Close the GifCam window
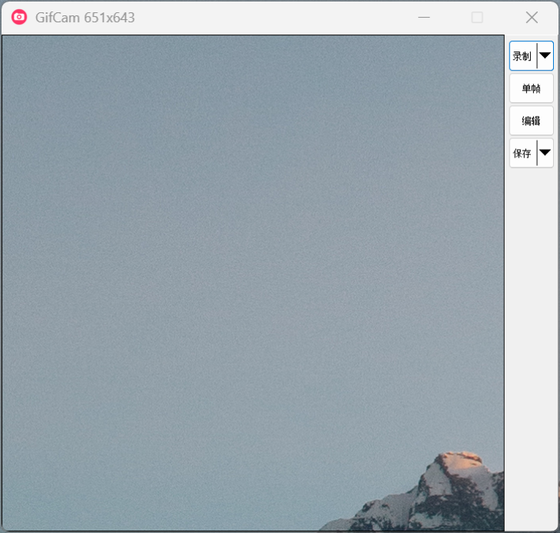560x533 pixels. tap(532, 17)
